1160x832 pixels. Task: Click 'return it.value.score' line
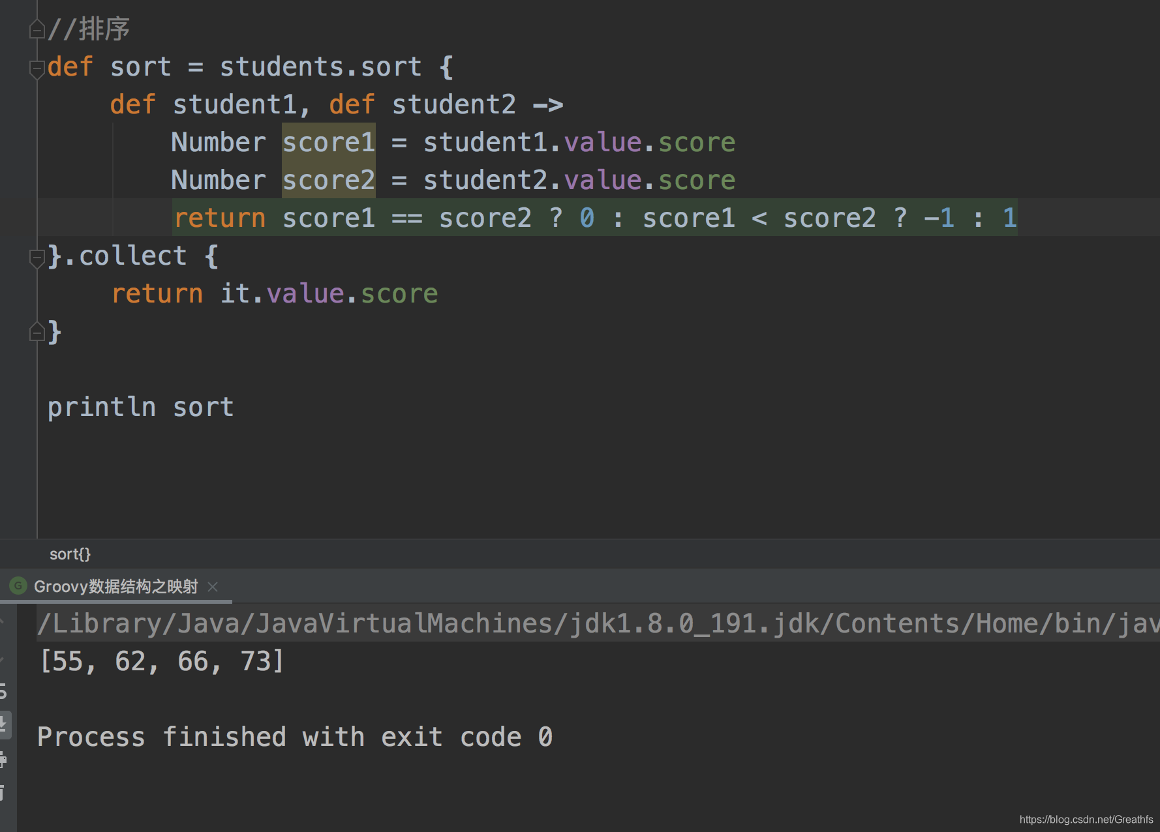point(275,293)
